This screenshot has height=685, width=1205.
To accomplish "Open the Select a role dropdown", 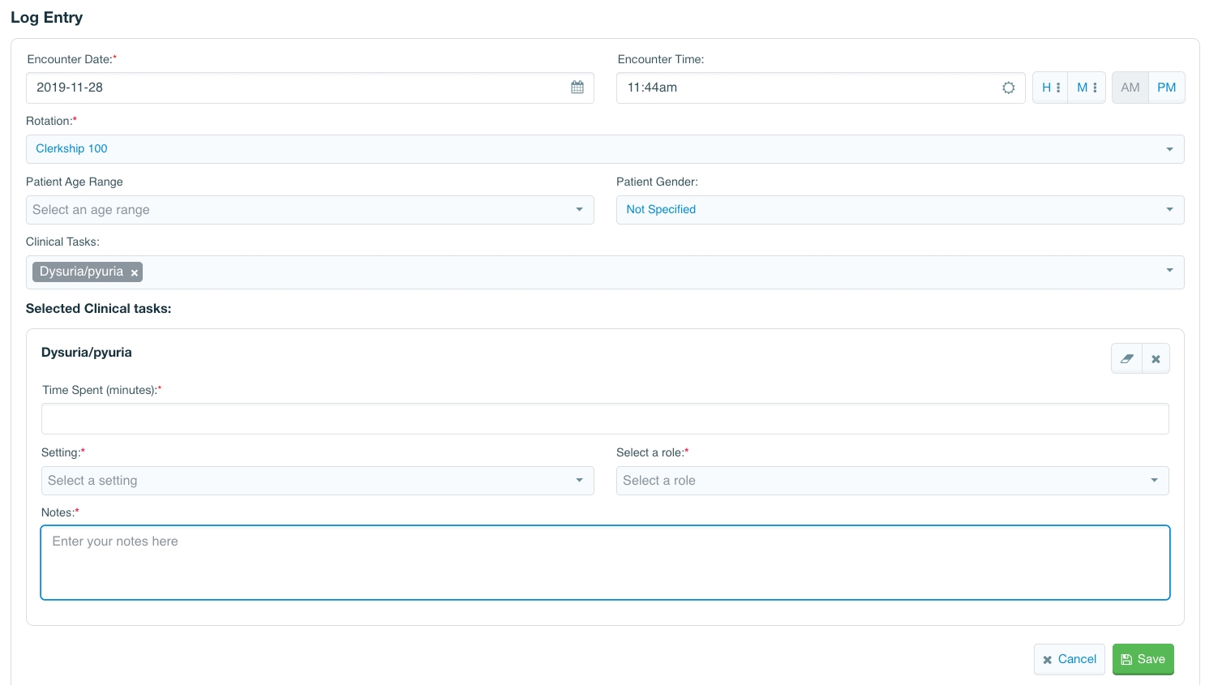I will 892,481.
